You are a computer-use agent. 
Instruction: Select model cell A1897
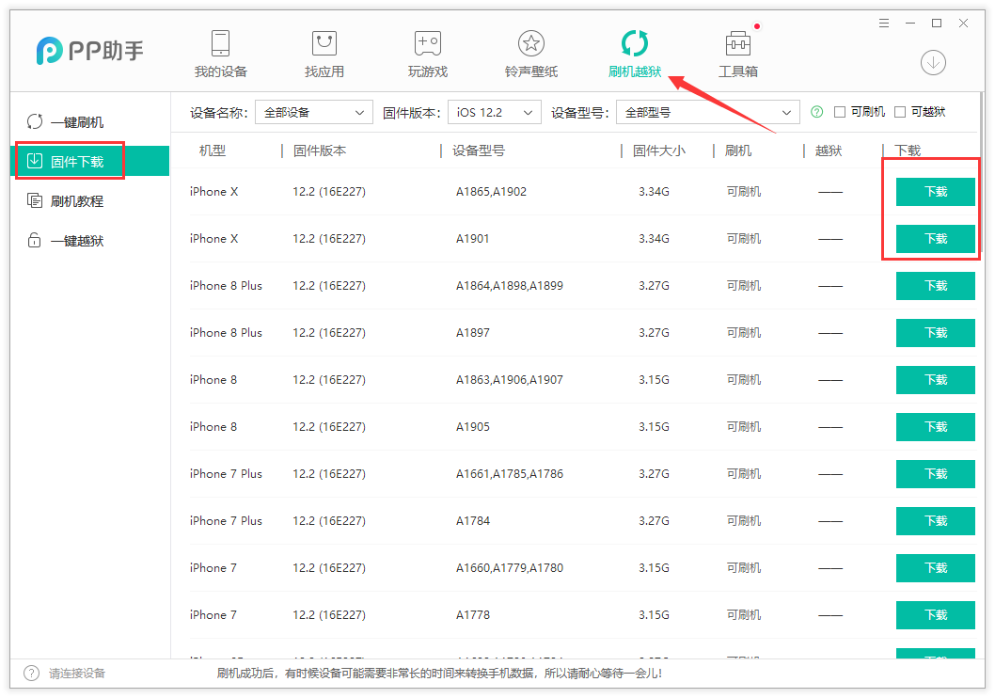point(473,332)
